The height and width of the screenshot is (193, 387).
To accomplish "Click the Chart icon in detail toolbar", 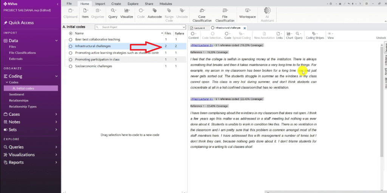I will (289, 35).
